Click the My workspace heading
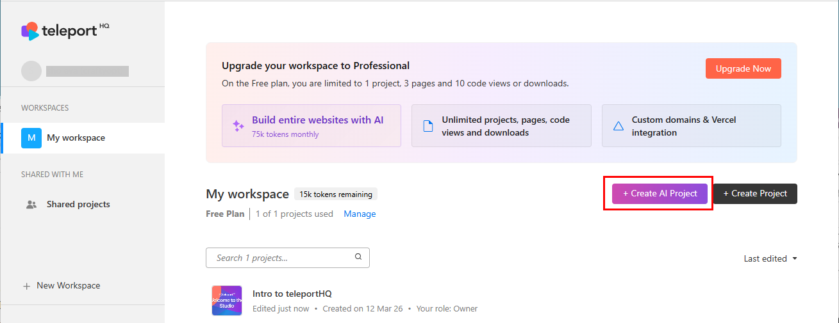The height and width of the screenshot is (323, 839). pos(247,194)
